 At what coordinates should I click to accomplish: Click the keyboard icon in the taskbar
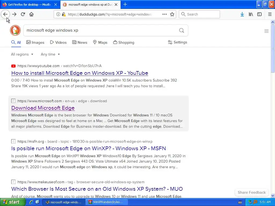(240, 202)
